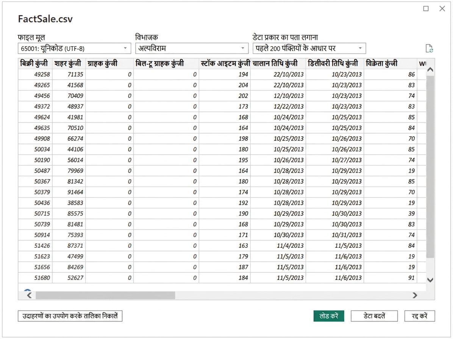Click उदाहरणों का उपयोग करके तालिका निकालें button
Viewport: 453px width, 339px height.
click(x=70, y=316)
